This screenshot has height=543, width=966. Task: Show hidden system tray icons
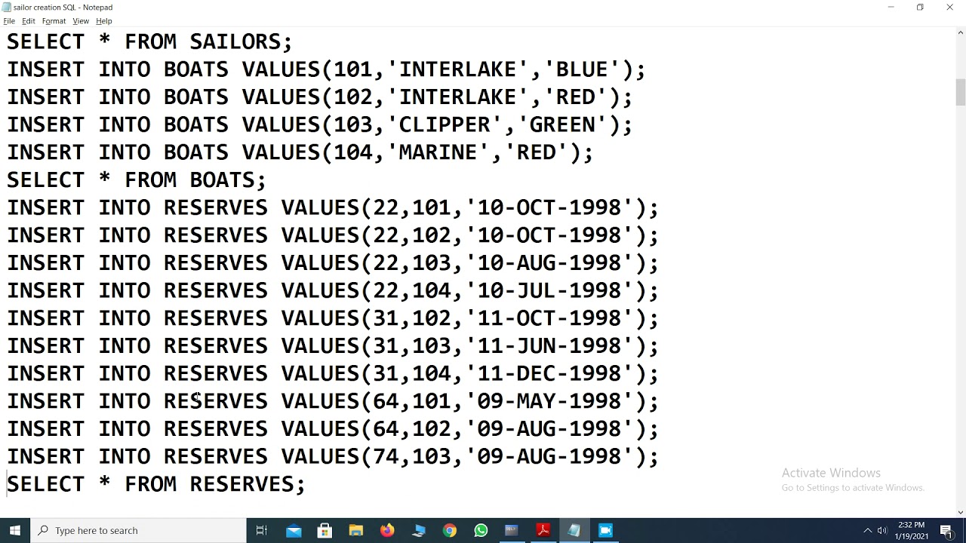(867, 530)
